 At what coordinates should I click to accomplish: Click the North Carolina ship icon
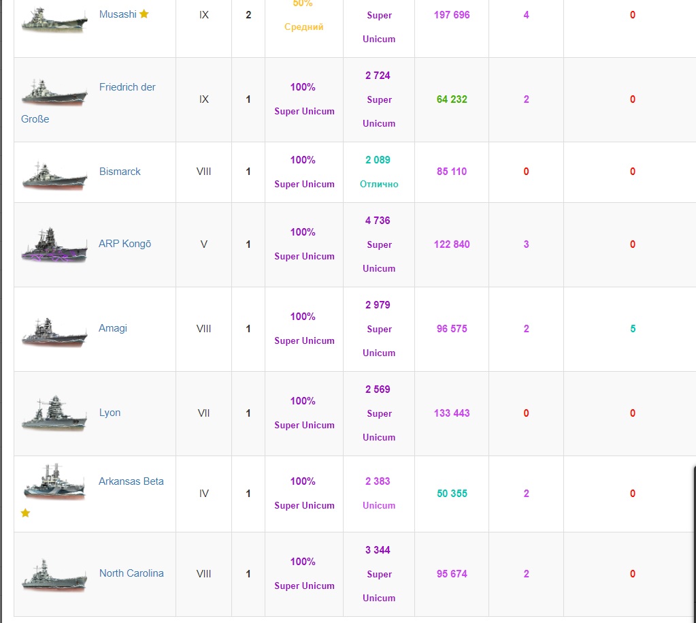54,575
